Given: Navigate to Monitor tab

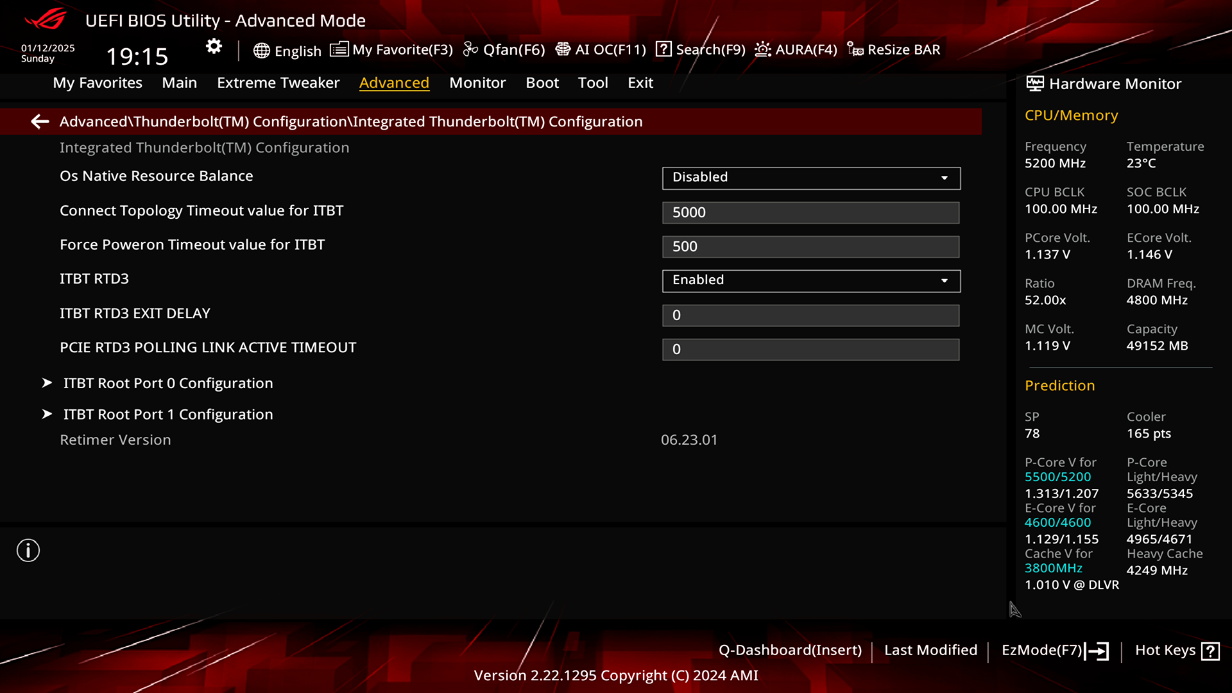Looking at the screenshot, I should point(477,82).
